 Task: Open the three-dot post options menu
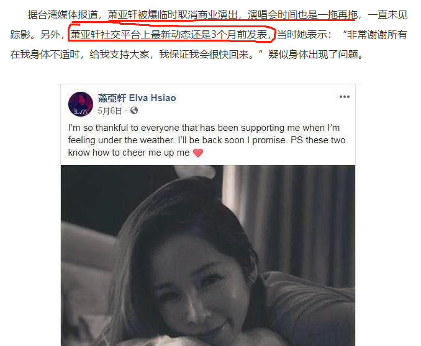click(345, 97)
